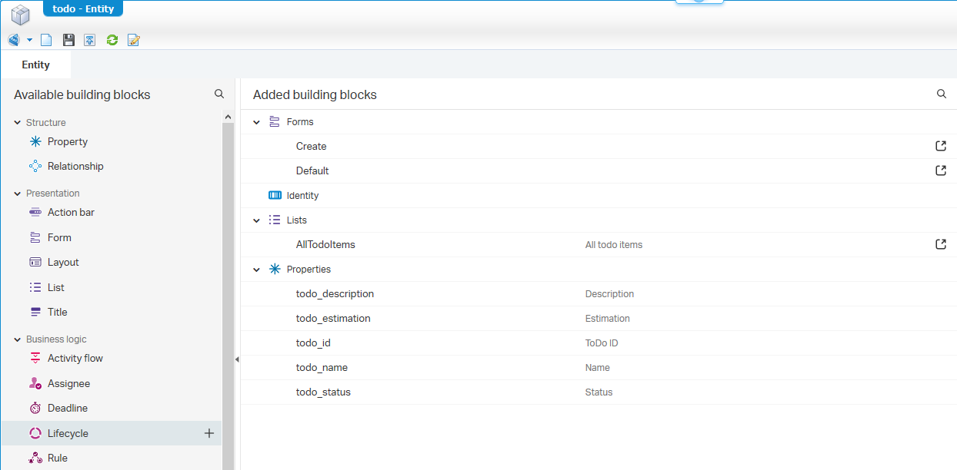Screen dimensions: 957x470
Task: Select the Entity tab
Action: [35, 65]
